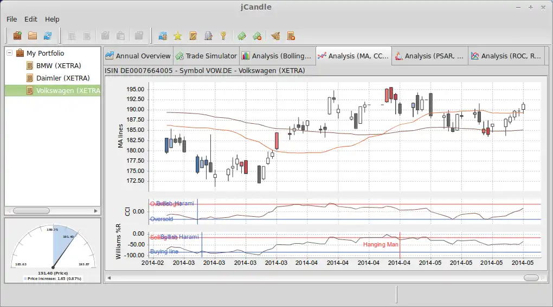Open the Analysis (PSAR, ... tab
The image size is (553, 307).
pyautogui.click(x=429, y=56)
